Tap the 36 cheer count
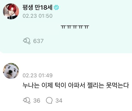 point(37,101)
